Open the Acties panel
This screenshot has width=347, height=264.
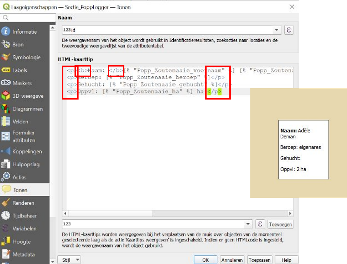click(6, 177)
